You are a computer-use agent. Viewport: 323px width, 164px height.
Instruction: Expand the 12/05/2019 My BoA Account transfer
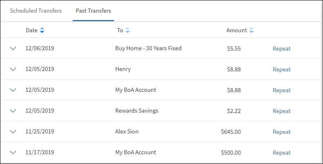click(x=13, y=90)
